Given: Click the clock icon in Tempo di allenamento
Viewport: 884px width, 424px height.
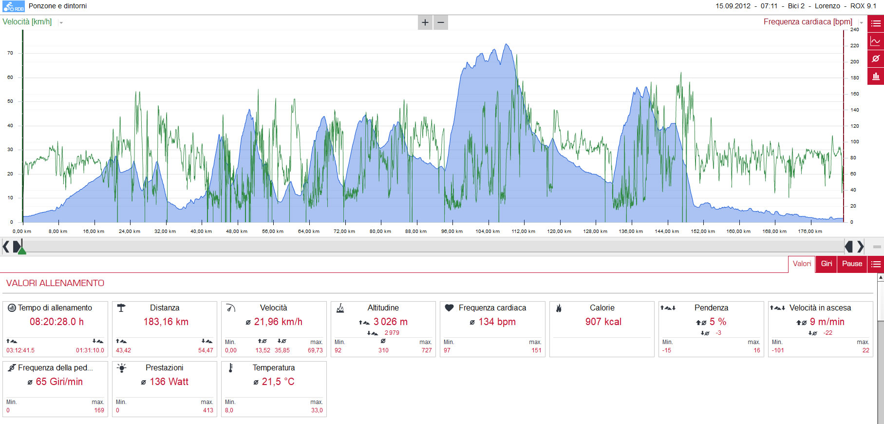Looking at the screenshot, I should pyautogui.click(x=12, y=308).
